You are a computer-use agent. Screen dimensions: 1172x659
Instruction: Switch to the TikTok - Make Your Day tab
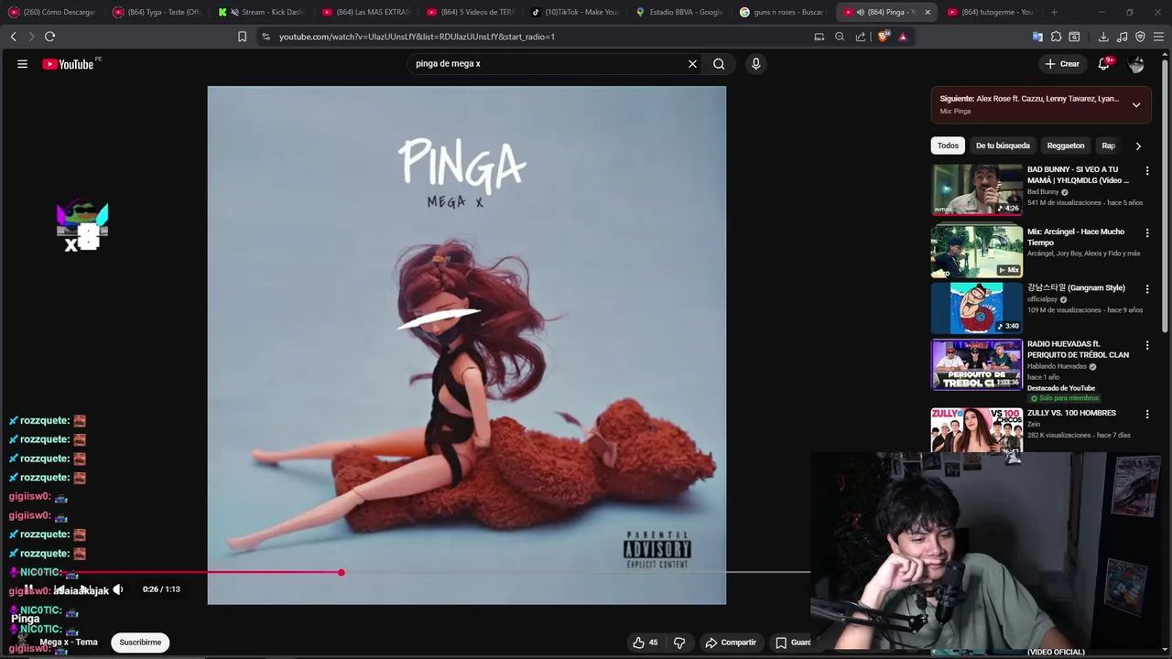[x=576, y=12]
